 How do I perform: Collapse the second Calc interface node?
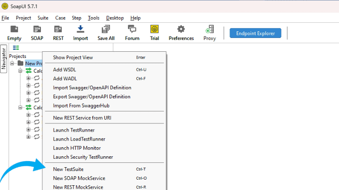pos(20,107)
